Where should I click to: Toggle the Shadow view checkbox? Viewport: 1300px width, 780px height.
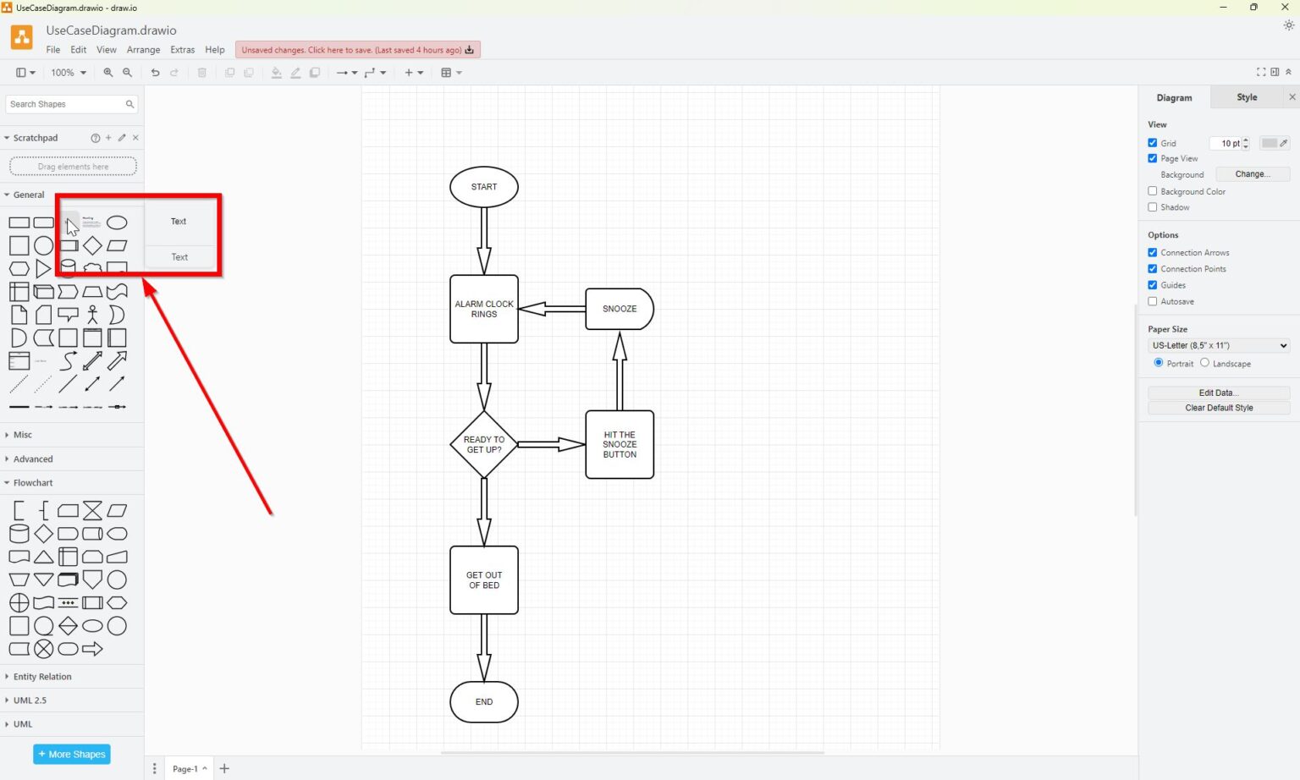coord(1152,207)
